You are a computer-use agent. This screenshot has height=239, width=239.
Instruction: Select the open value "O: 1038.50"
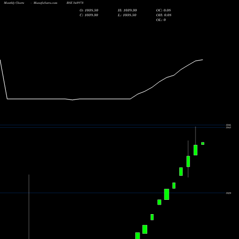89,11
